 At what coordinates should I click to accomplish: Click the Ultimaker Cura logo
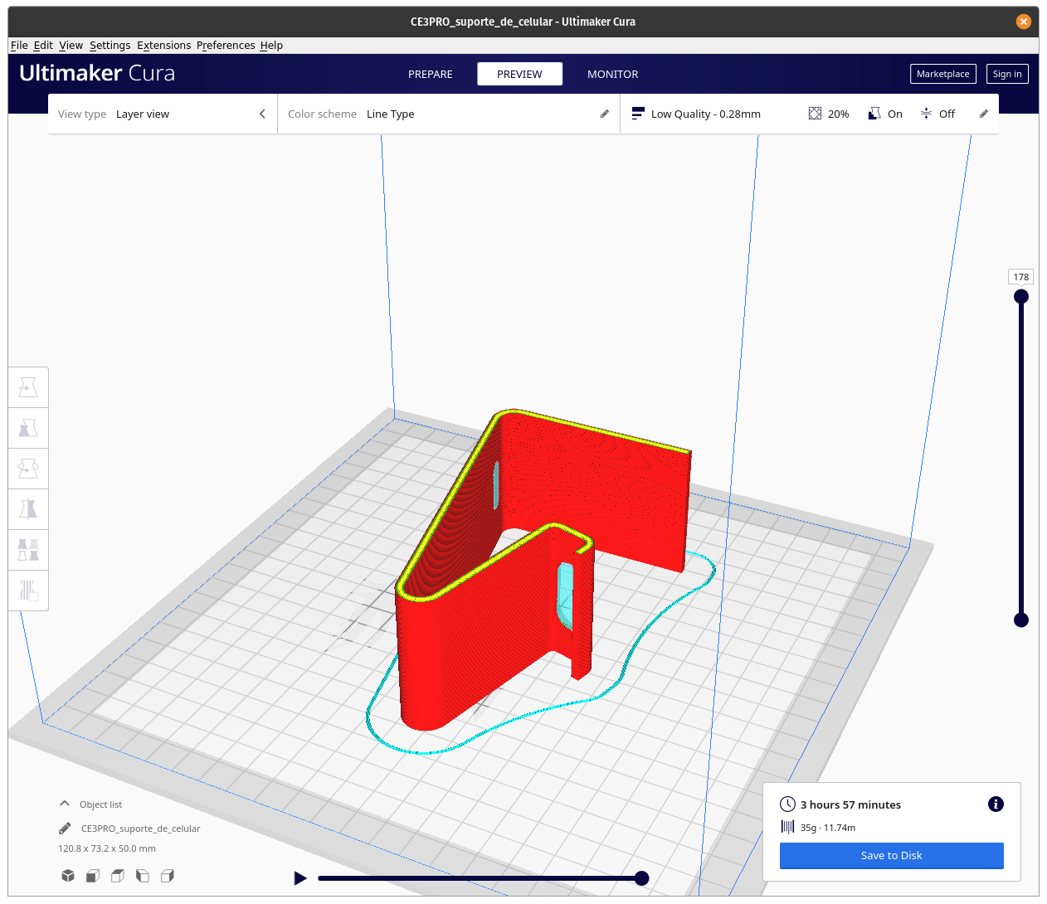click(x=97, y=73)
